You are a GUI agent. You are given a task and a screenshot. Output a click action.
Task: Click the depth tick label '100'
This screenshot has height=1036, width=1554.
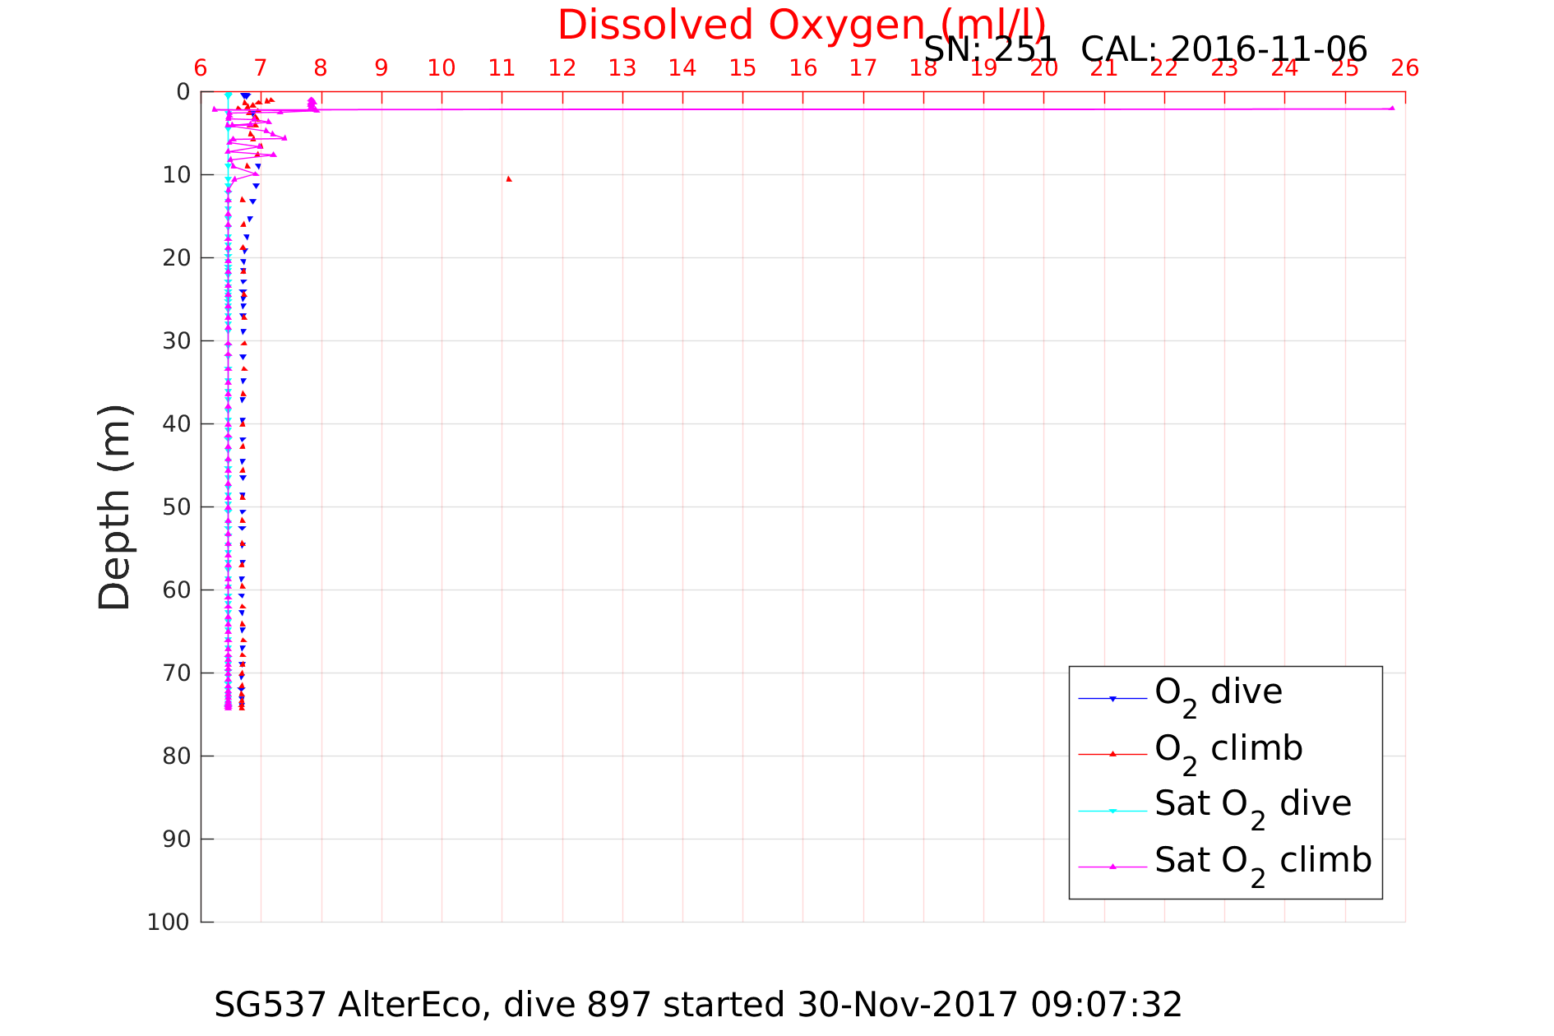click(x=169, y=923)
